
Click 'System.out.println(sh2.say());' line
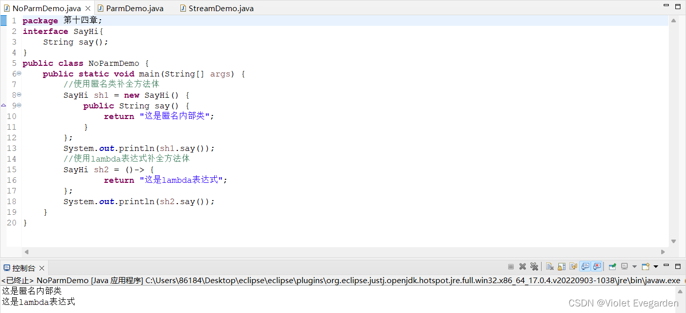pos(139,202)
